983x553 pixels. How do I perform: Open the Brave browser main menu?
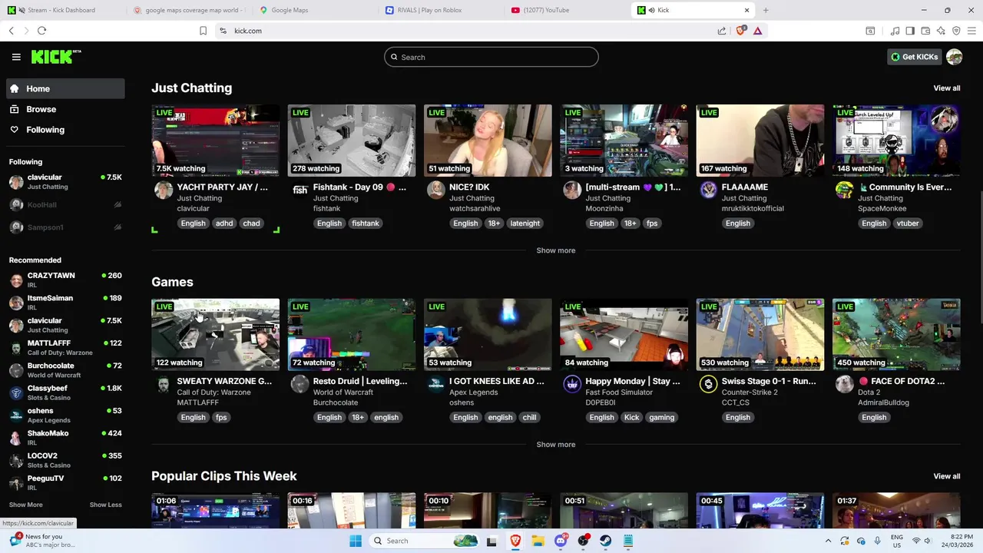coord(971,31)
